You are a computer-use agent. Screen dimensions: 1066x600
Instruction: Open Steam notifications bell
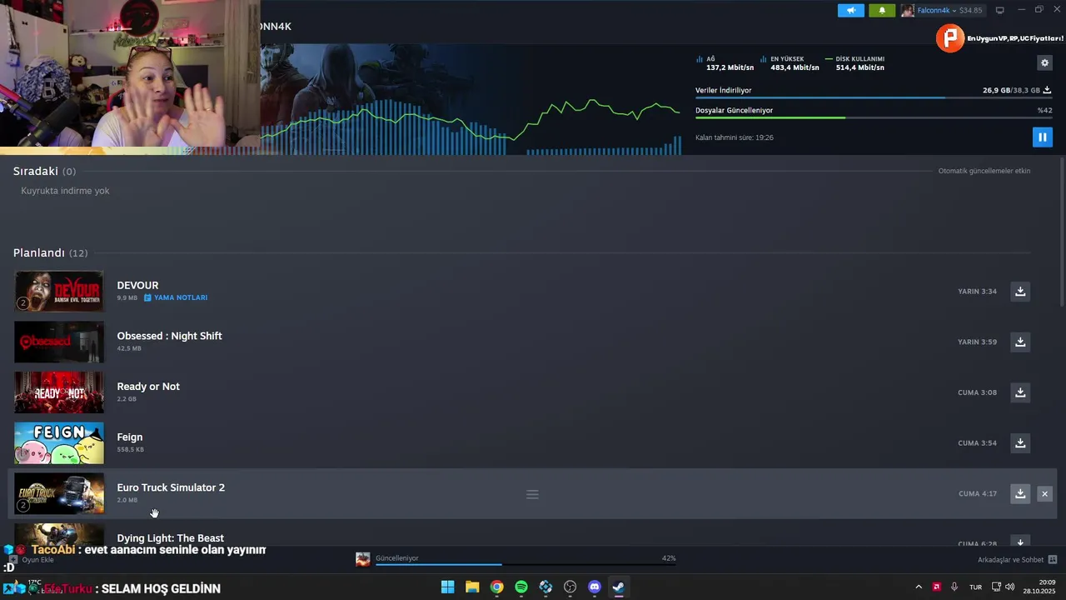click(x=882, y=10)
